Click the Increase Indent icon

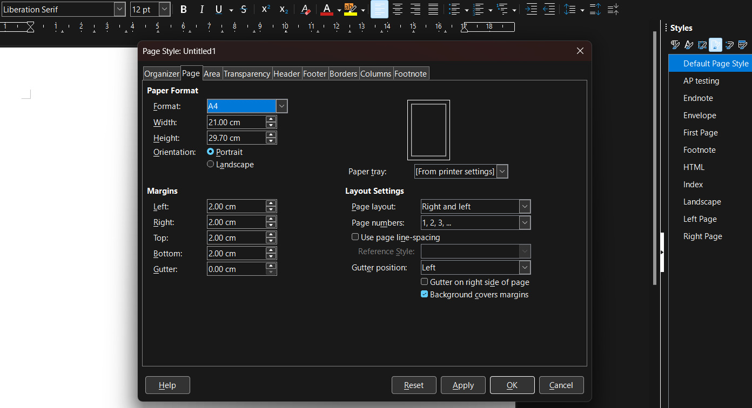(x=531, y=9)
